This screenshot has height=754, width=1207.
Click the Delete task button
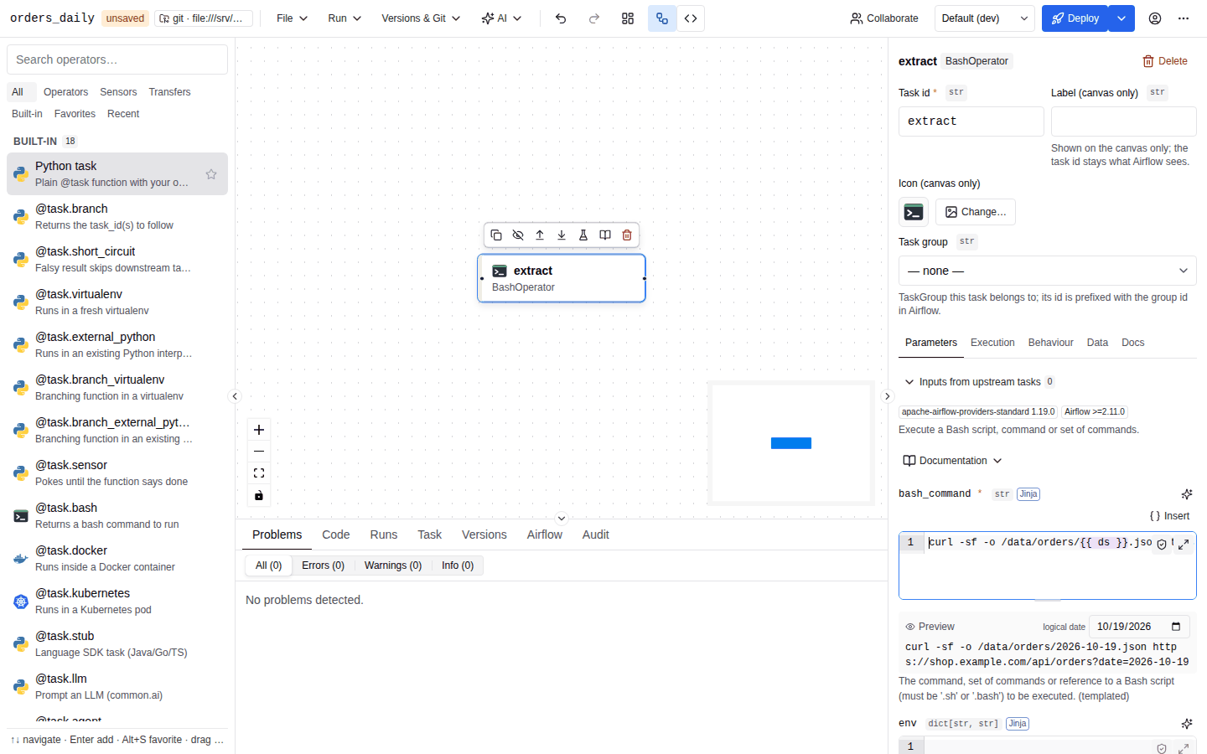tap(1165, 61)
